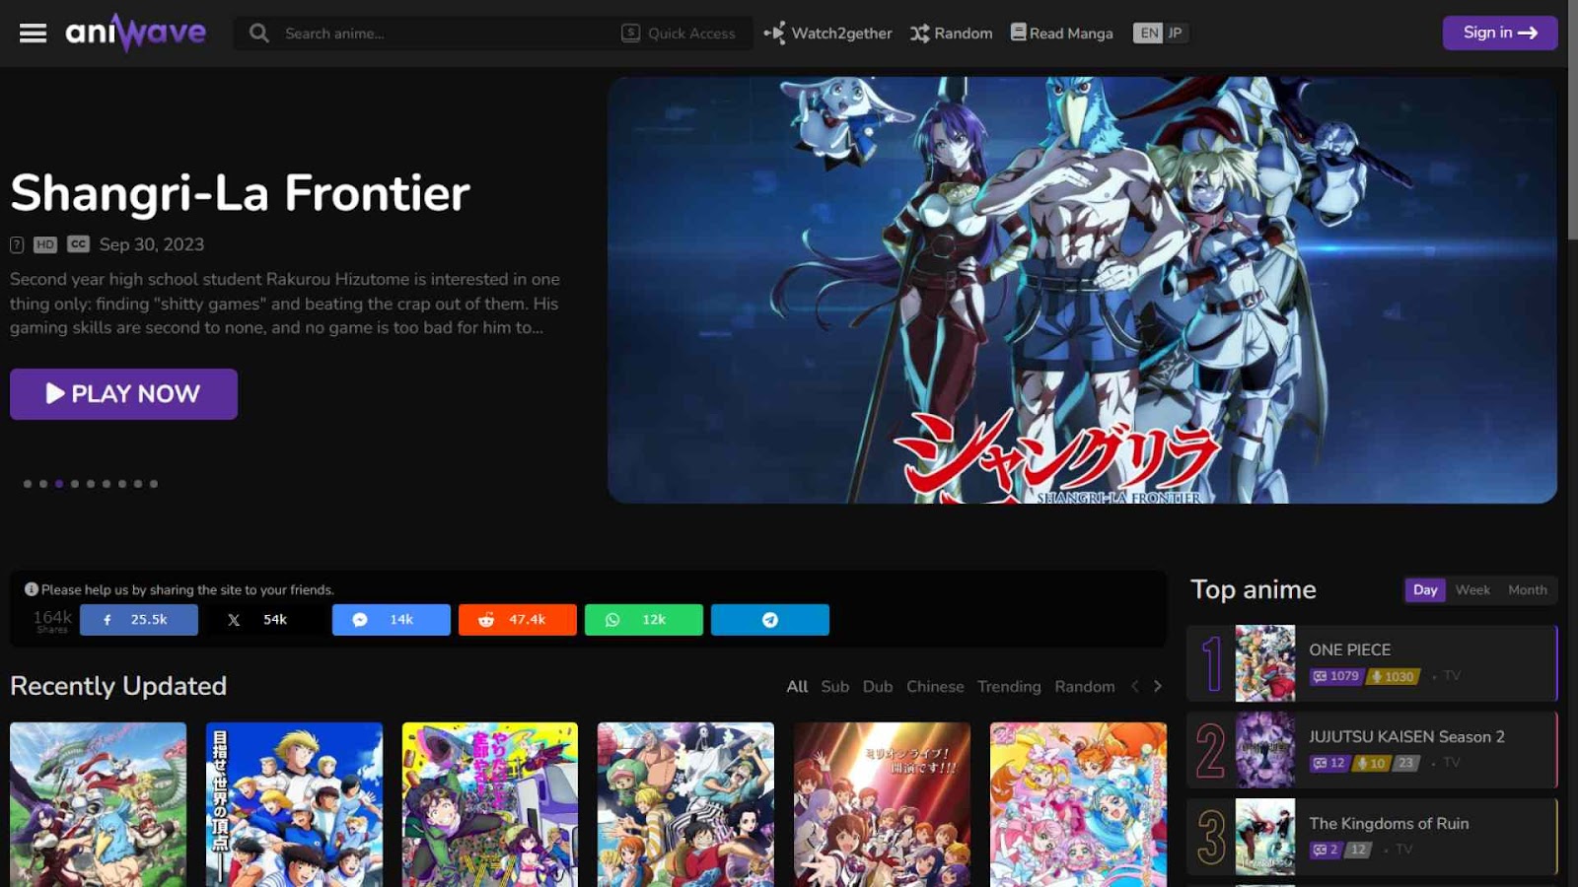
Task: Click the "Sep 30, 2023" release date
Action: point(152,244)
